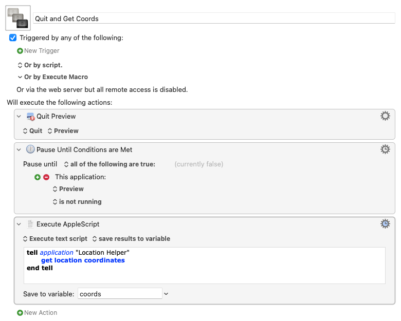Add a trigger with New Trigger
This screenshot has height=321, width=401.
[38, 51]
